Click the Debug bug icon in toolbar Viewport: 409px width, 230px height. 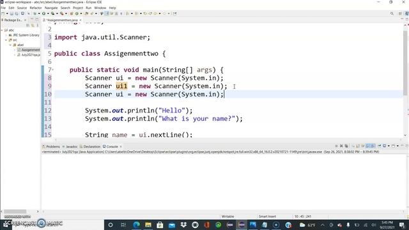[x=35, y=13]
